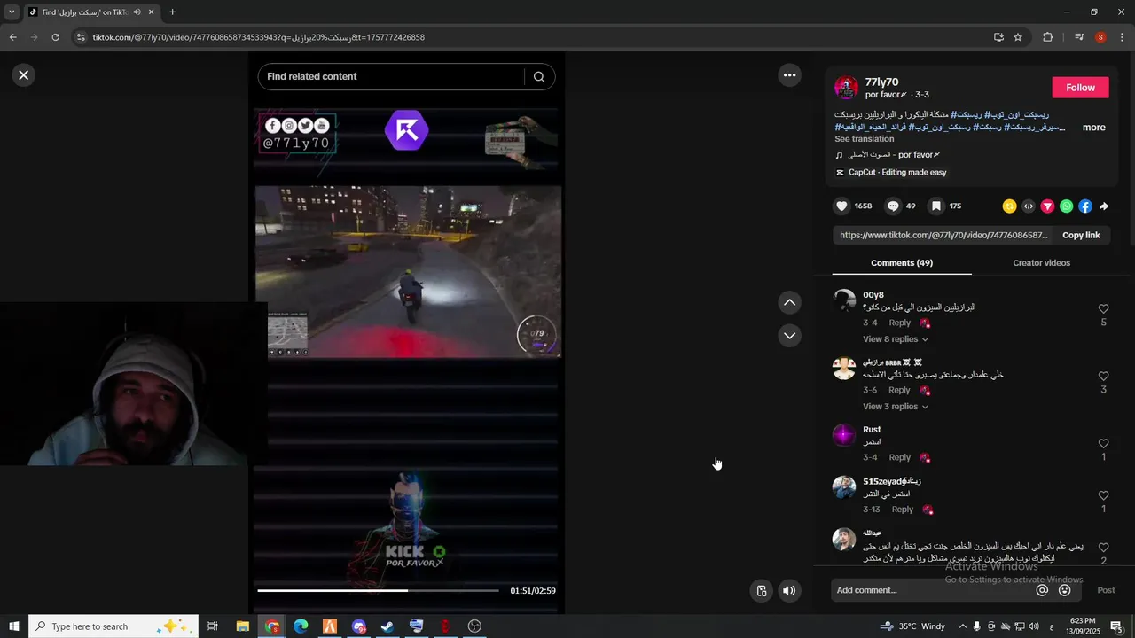Expand the video description with more
The width and height of the screenshot is (1135, 638).
click(x=1093, y=128)
